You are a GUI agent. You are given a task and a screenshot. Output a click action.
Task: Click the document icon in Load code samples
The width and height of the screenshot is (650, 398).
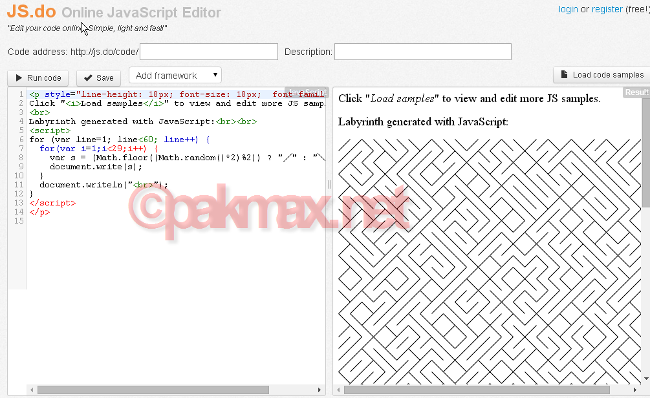coord(564,74)
